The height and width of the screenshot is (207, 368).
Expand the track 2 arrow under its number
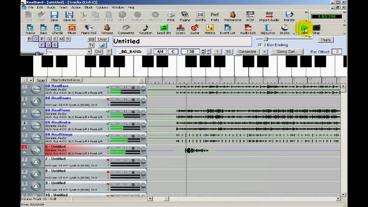point(24,104)
